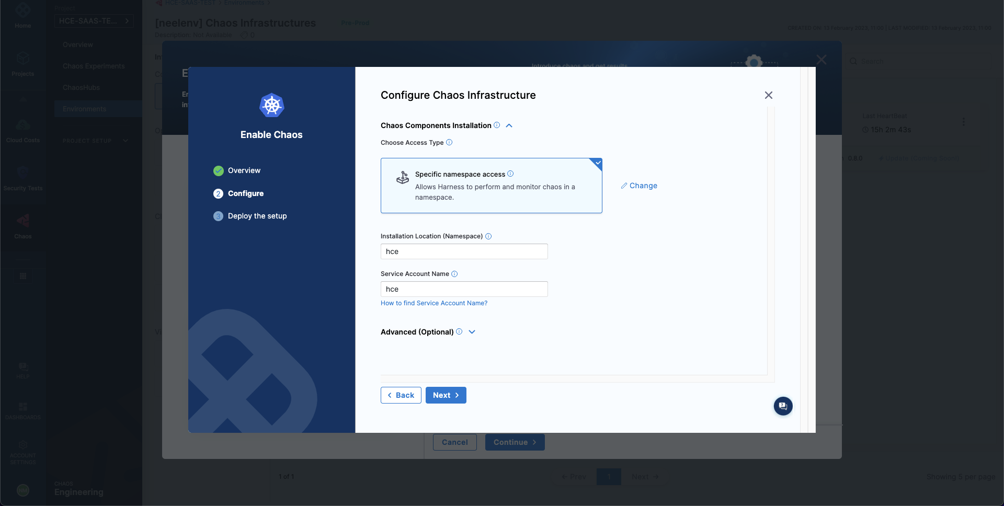This screenshot has width=1004, height=506.
Task: Open Cloud Costs module in sidebar
Action: [x=23, y=130]
